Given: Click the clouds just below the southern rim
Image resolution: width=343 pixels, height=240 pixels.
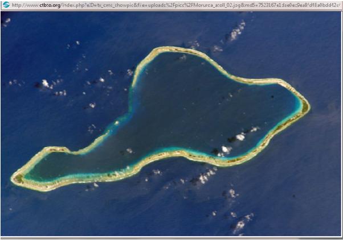Looking at the screenshot, I should click(x=202, y=177).
